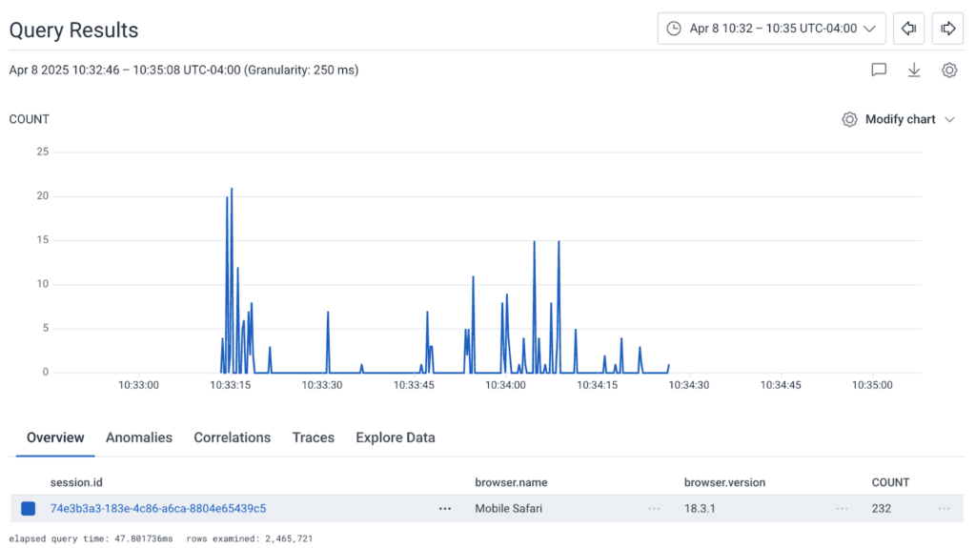The height and width of the screenshot is (548, 976).
Task: Open the ellipsis menu after count 232
Action: (x=945, y=509)
